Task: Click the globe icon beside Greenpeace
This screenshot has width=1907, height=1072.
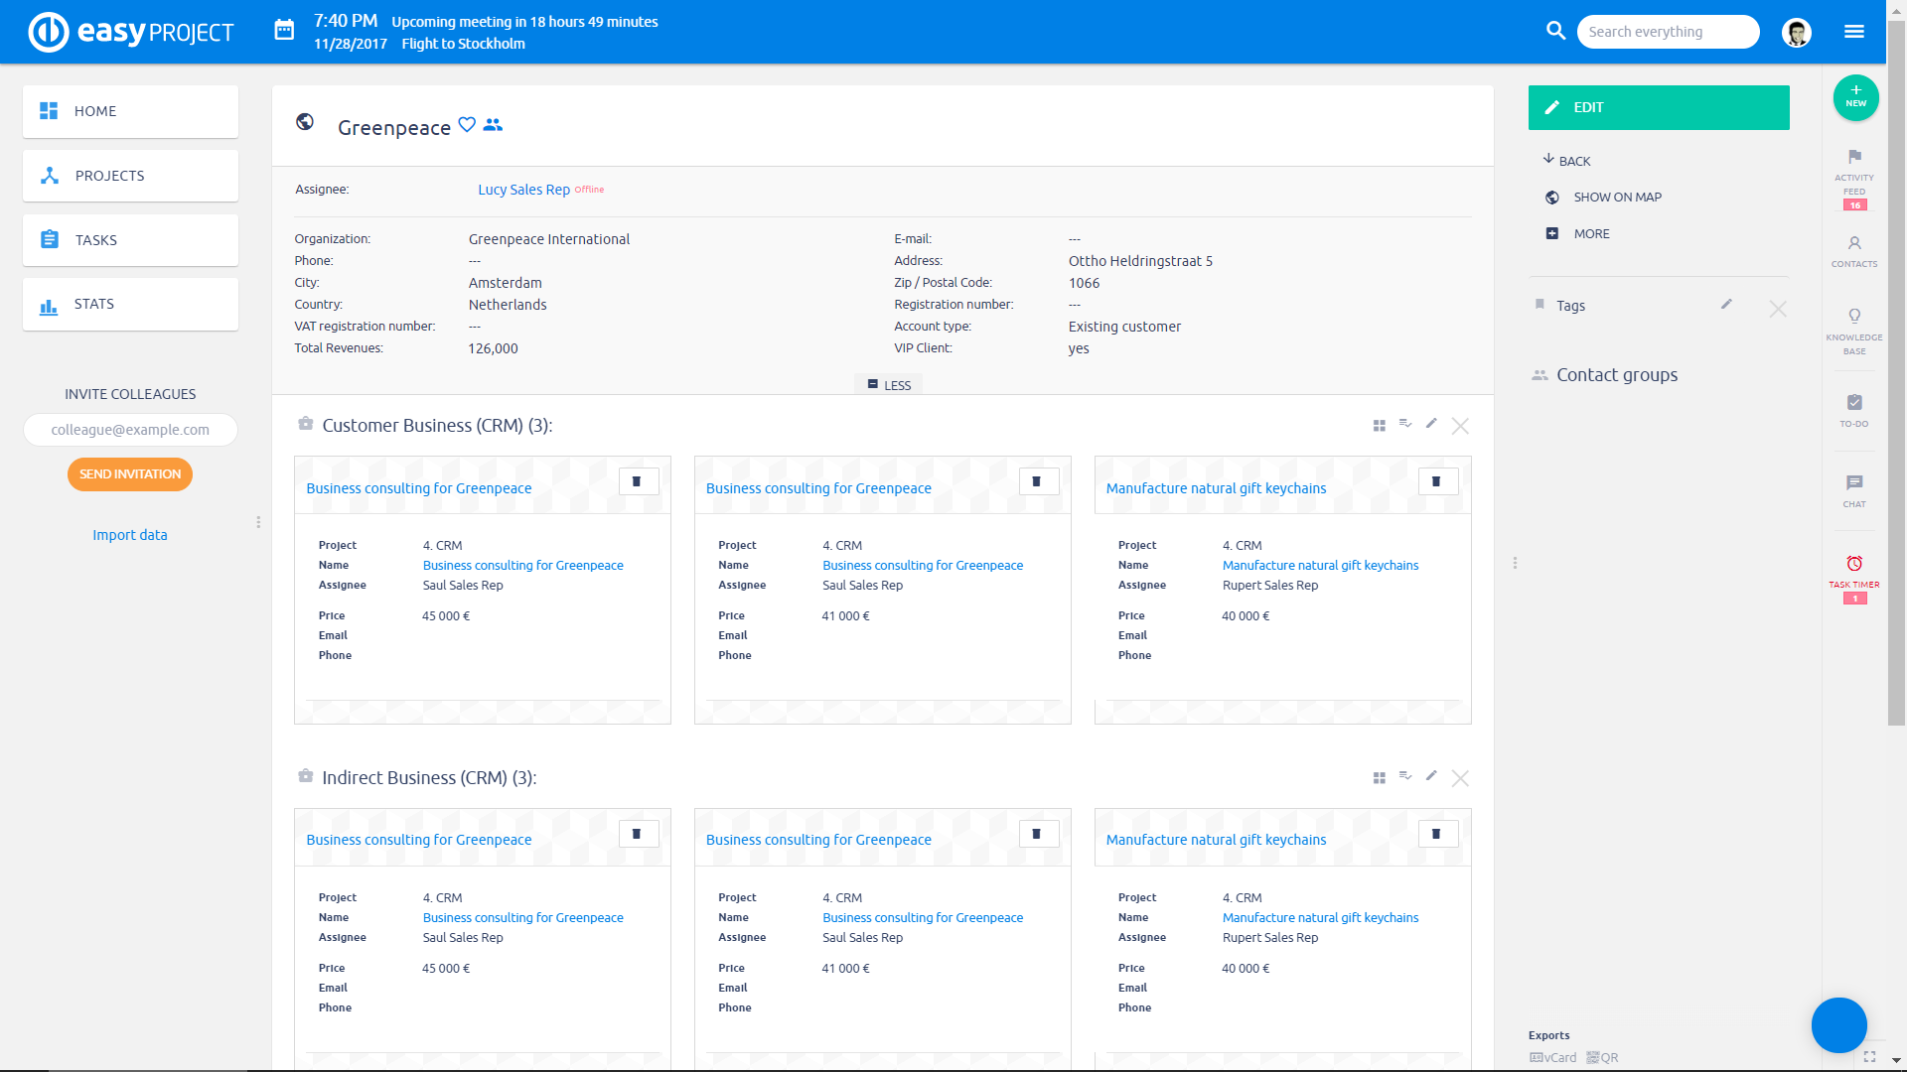Action: pos(305,121)
